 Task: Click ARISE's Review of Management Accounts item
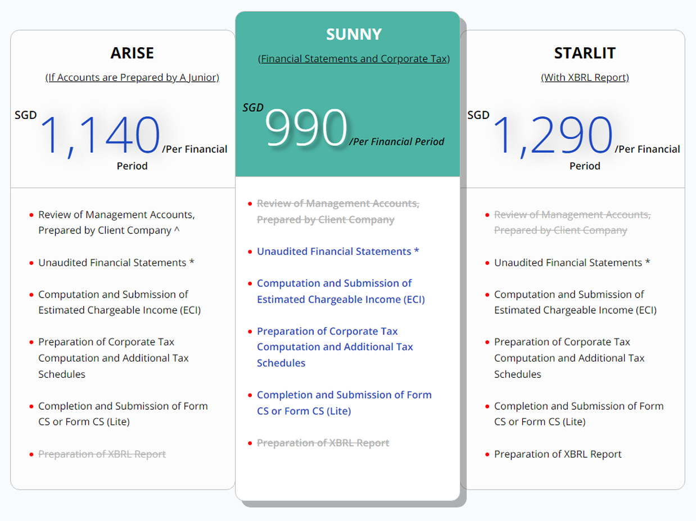(x=116, y=222)
